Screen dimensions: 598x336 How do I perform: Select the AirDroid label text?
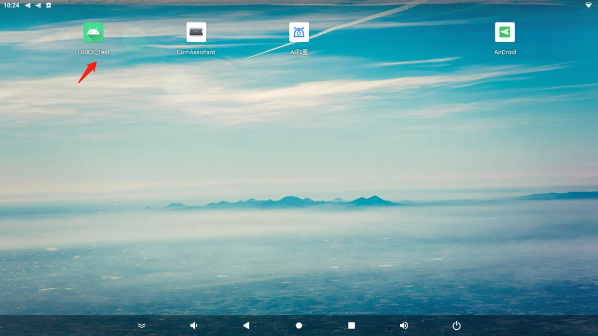tap(505, 52)
